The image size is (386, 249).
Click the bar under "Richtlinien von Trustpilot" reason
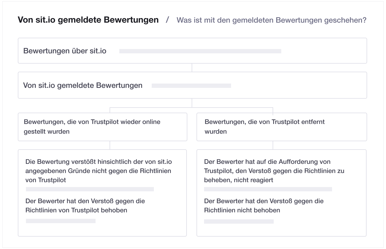[90, 189]
